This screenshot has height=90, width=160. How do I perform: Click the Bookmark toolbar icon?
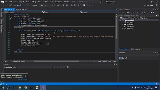[84, 5]
